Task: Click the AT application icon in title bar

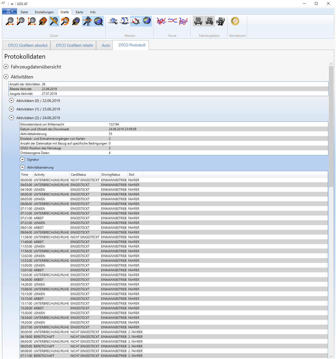Action: (x=3, y=3)
